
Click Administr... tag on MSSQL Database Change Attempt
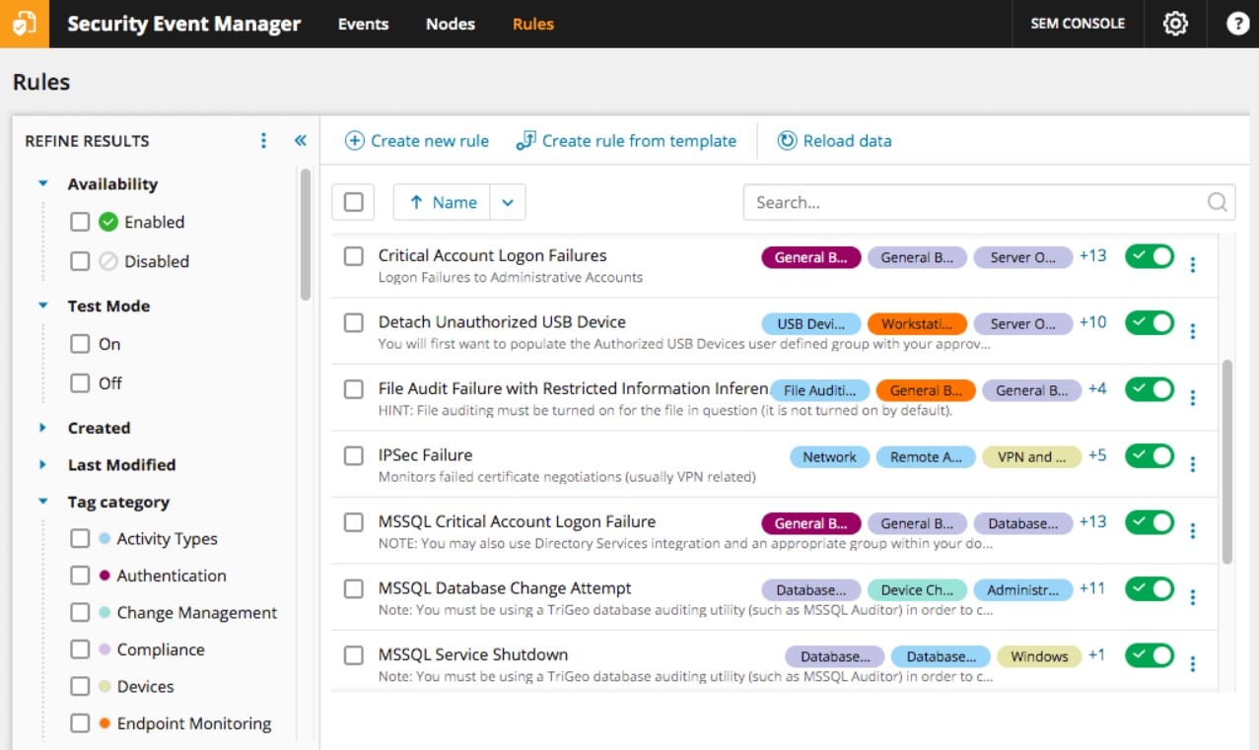pos(1022,590)
